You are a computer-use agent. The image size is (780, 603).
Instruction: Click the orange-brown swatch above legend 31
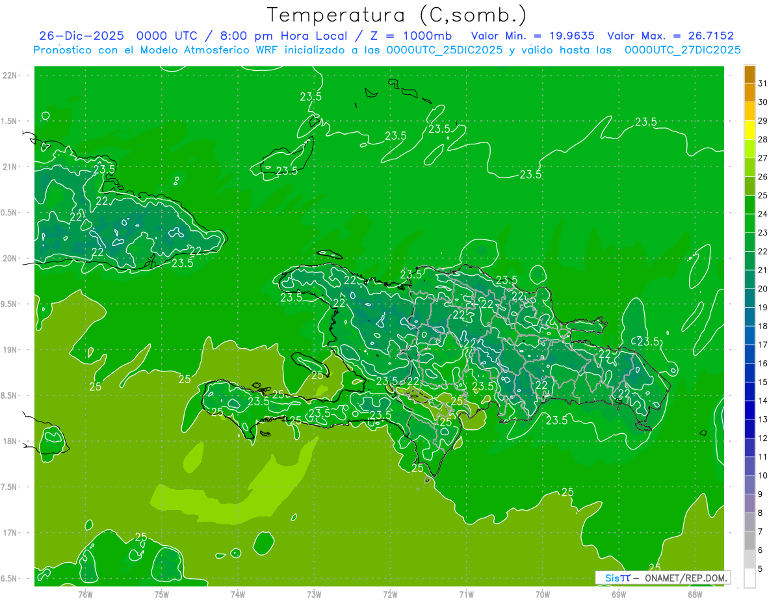click(x=749, y=74)
